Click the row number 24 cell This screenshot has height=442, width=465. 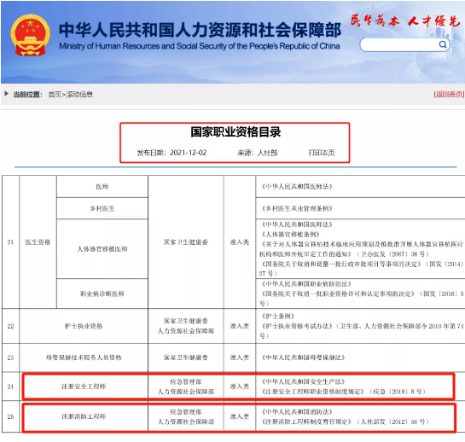pos(11,387)
